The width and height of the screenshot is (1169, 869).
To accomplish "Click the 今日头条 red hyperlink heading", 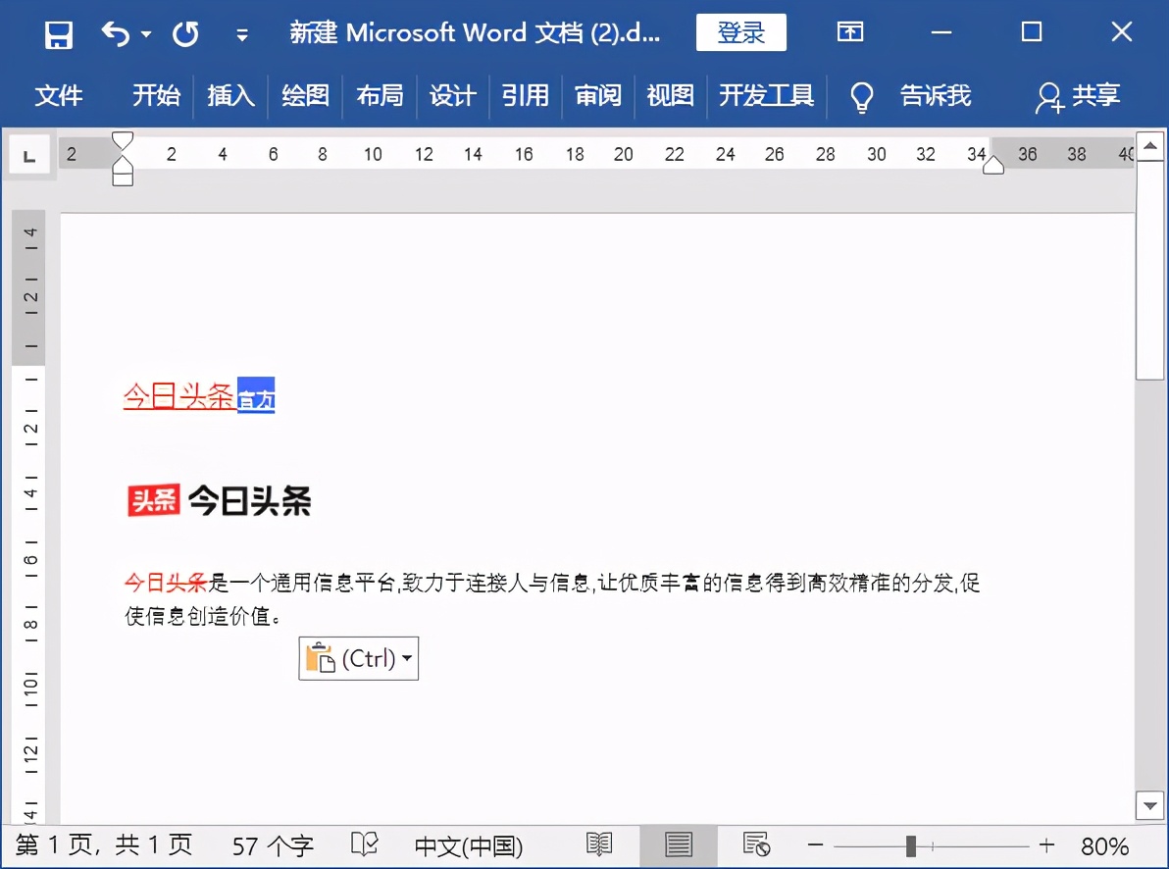I will point(178,396).
